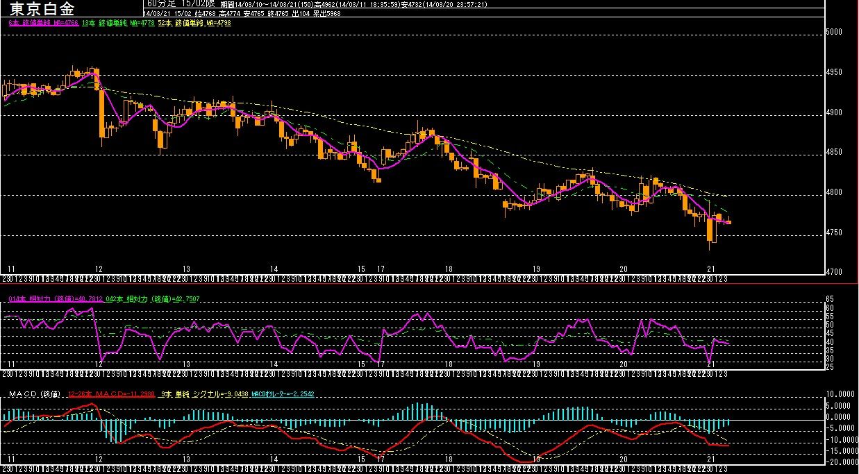
Task: Click date 14 on price chart axis
Action: coord(274,269)
